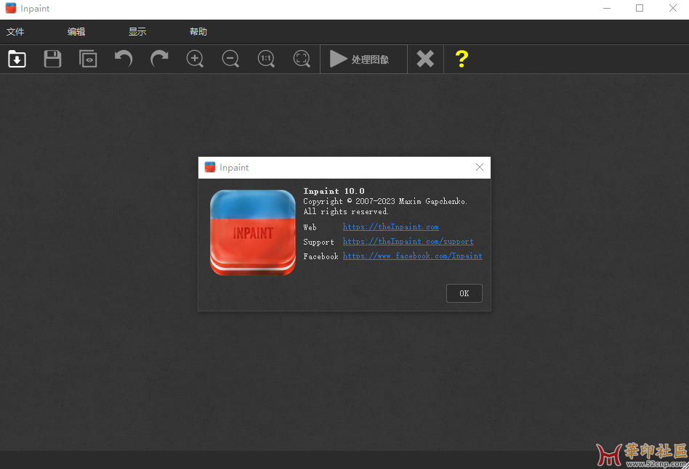Redo the last undone action

159,59
